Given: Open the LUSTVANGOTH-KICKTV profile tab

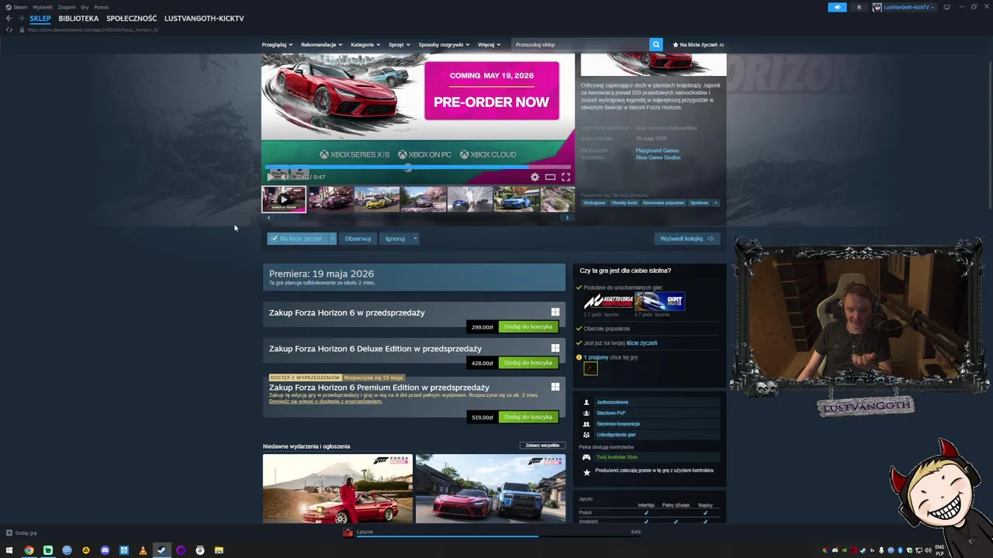Looking at the screenshot, I should point(204,18).
